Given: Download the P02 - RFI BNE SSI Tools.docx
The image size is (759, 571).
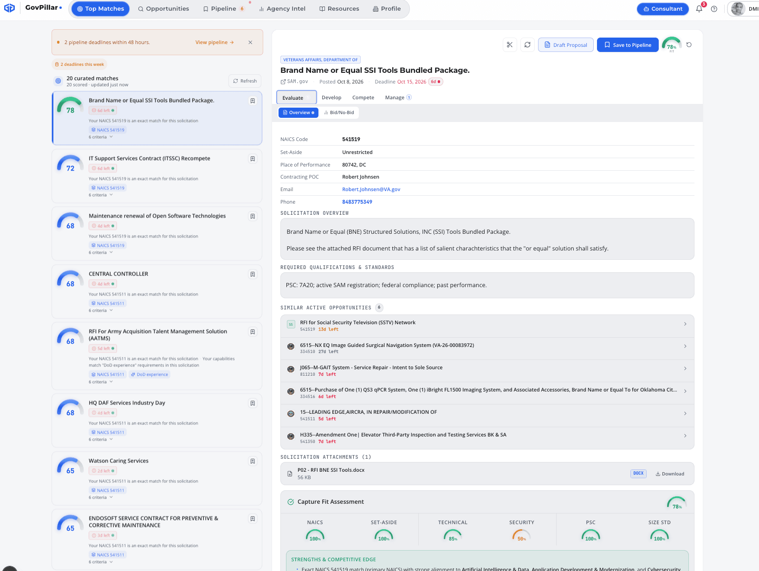Looking at the screenshot, I should coord(669,474).
